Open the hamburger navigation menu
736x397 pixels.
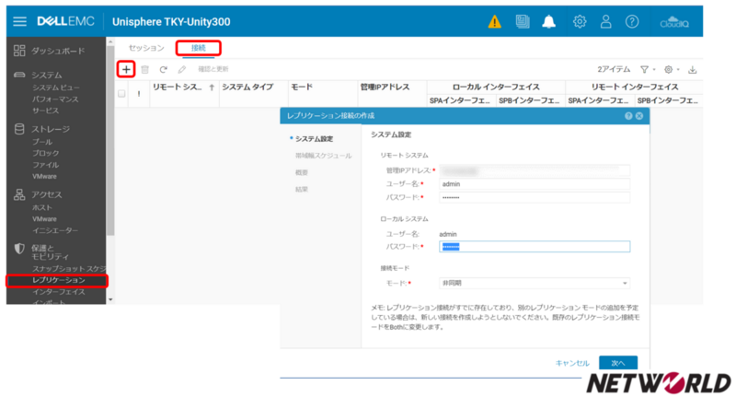(x=19, y=21)
